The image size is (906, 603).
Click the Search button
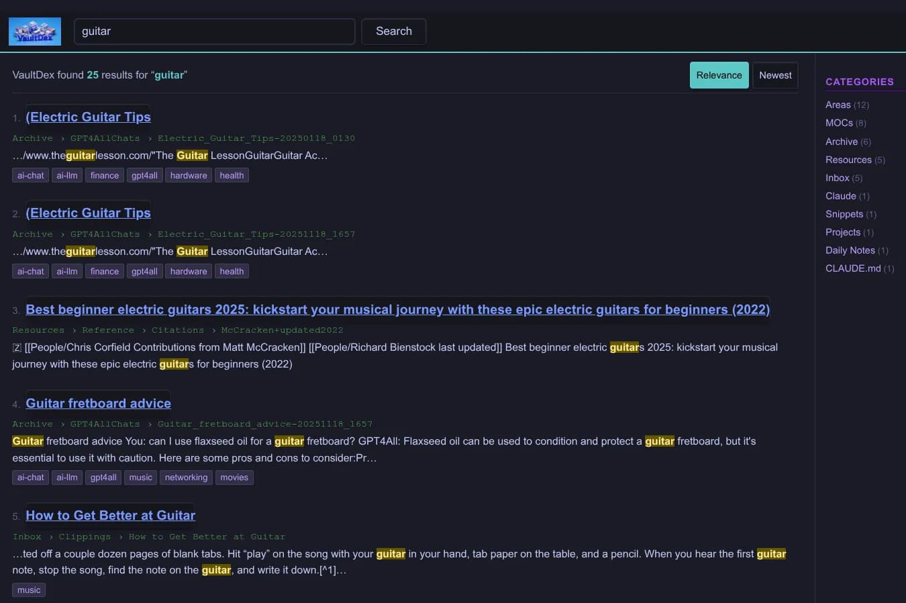pos(394,32)
